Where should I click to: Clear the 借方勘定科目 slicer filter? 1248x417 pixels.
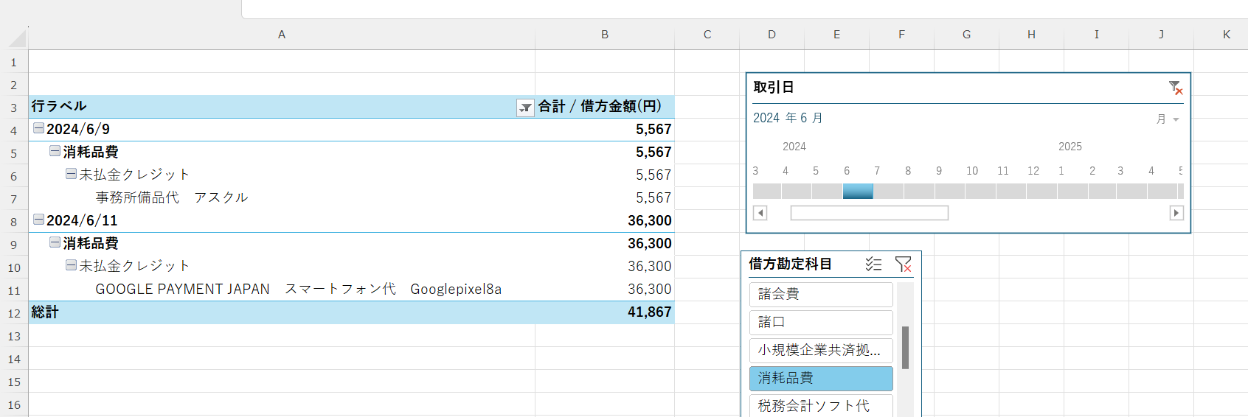pos(903,264)
